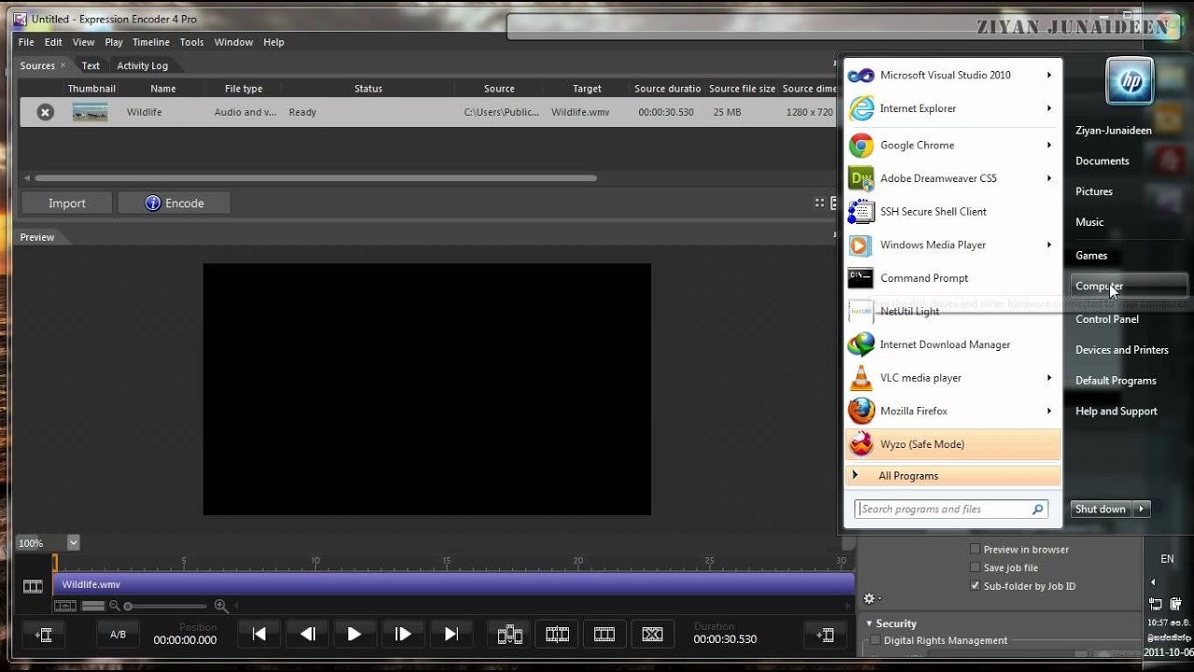Expand the arrow beside Mozilla Firefox

coord(1048,411)
